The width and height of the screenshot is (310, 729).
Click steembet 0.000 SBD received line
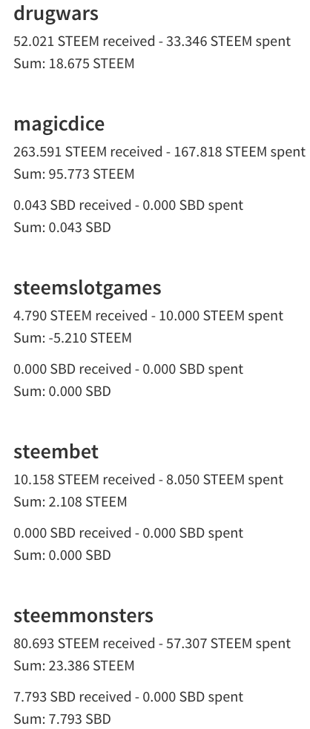(128, 533)
